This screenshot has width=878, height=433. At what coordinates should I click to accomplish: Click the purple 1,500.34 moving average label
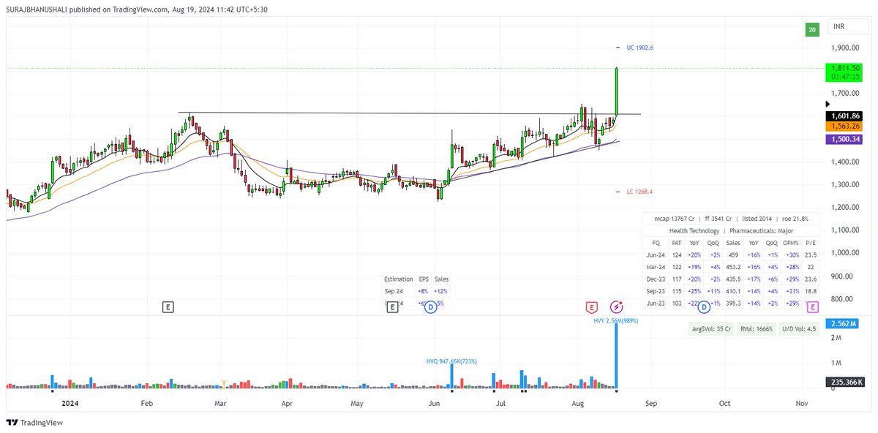[x=845, y=139]
